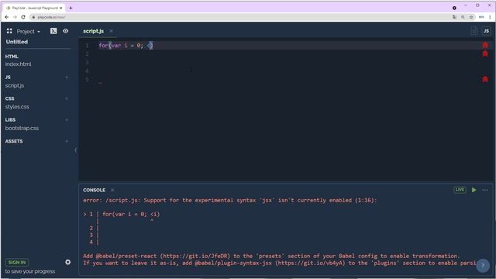This screenshot has width=496, height=279.
Task: Open script.js in the sidebar file list
Action: 15,85
